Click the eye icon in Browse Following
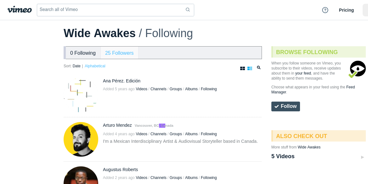Image resolution: width=368 pixels, height=184 pixels. point(357,69)
